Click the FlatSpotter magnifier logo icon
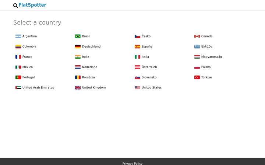Image resolution: width=265 pixels, height=165 pixels. [15, 5]
